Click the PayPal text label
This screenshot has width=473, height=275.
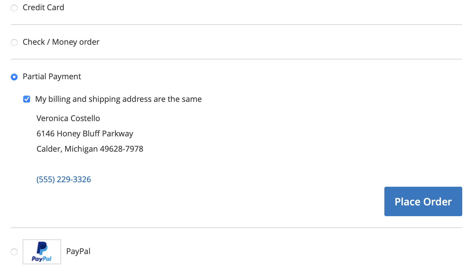pos(78,251)
